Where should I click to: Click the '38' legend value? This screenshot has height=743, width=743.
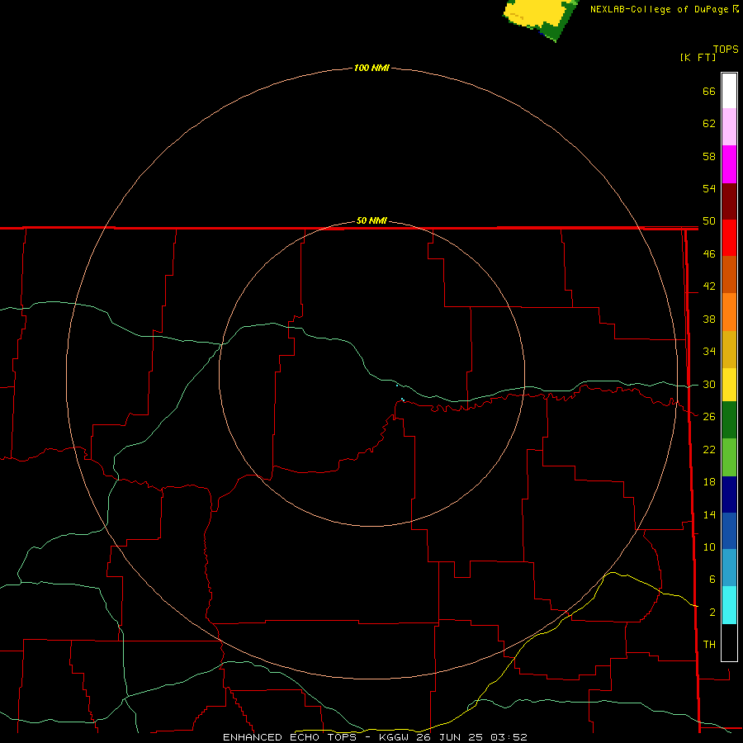point(709,319)
